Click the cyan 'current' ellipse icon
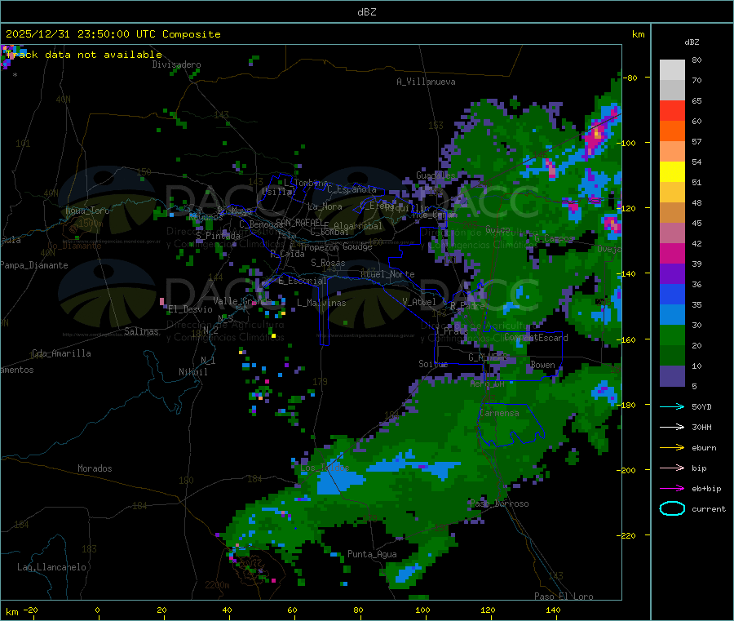 click(x=672, y=508)
